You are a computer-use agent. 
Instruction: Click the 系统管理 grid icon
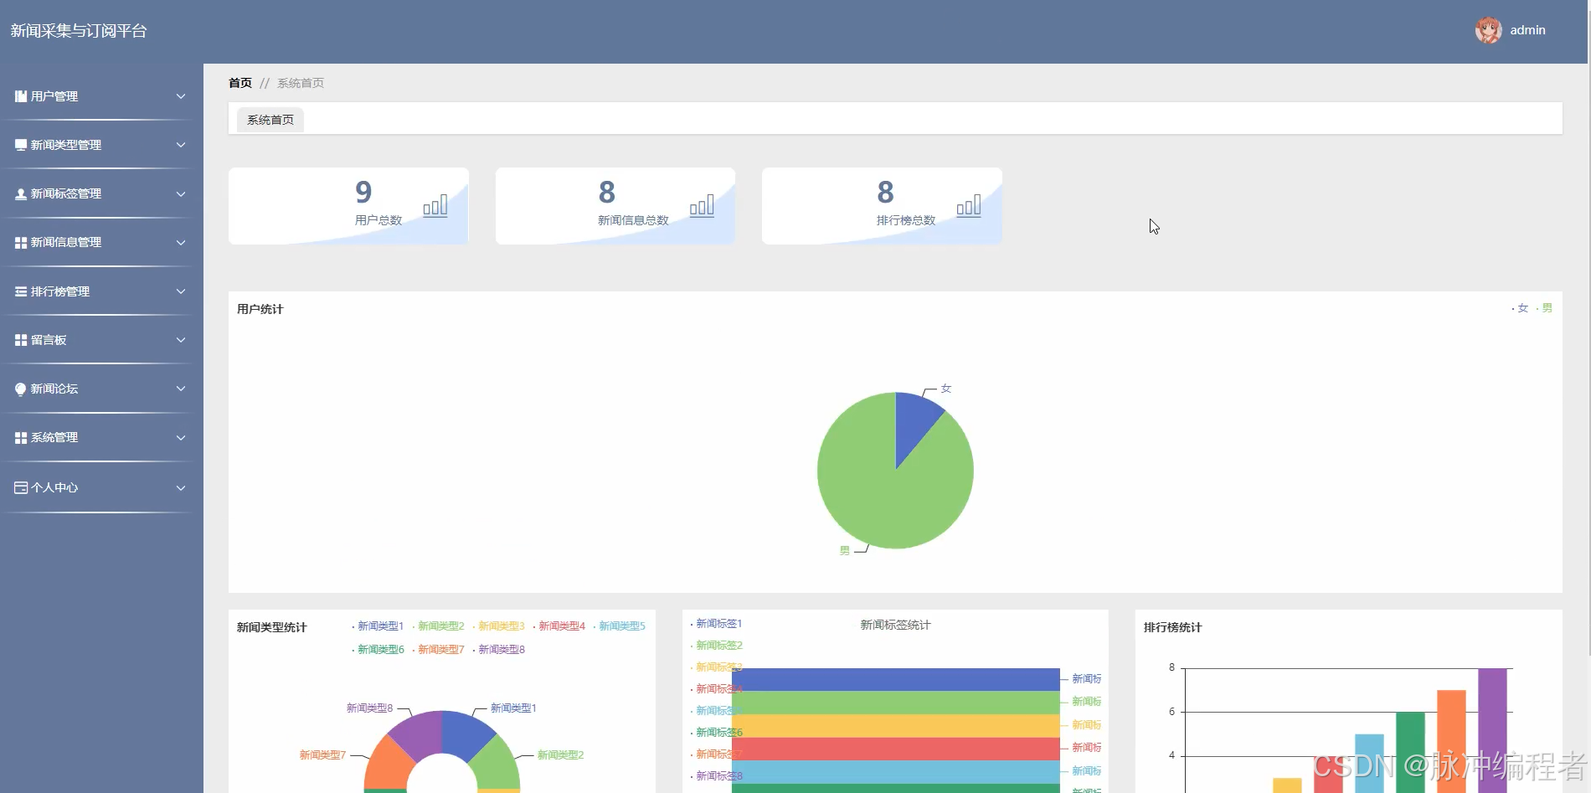click(21, 437)
